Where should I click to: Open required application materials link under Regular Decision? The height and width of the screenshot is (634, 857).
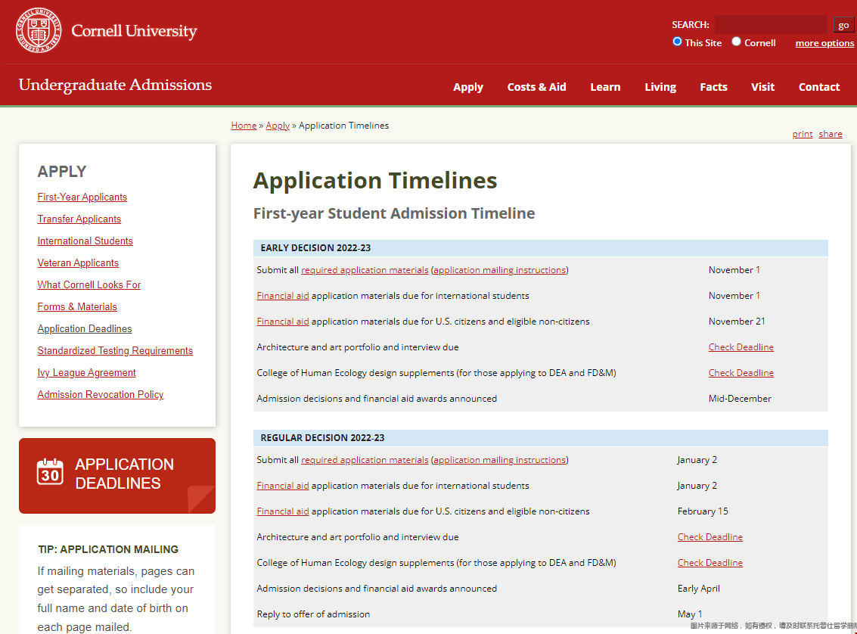[x=365, y=460]
